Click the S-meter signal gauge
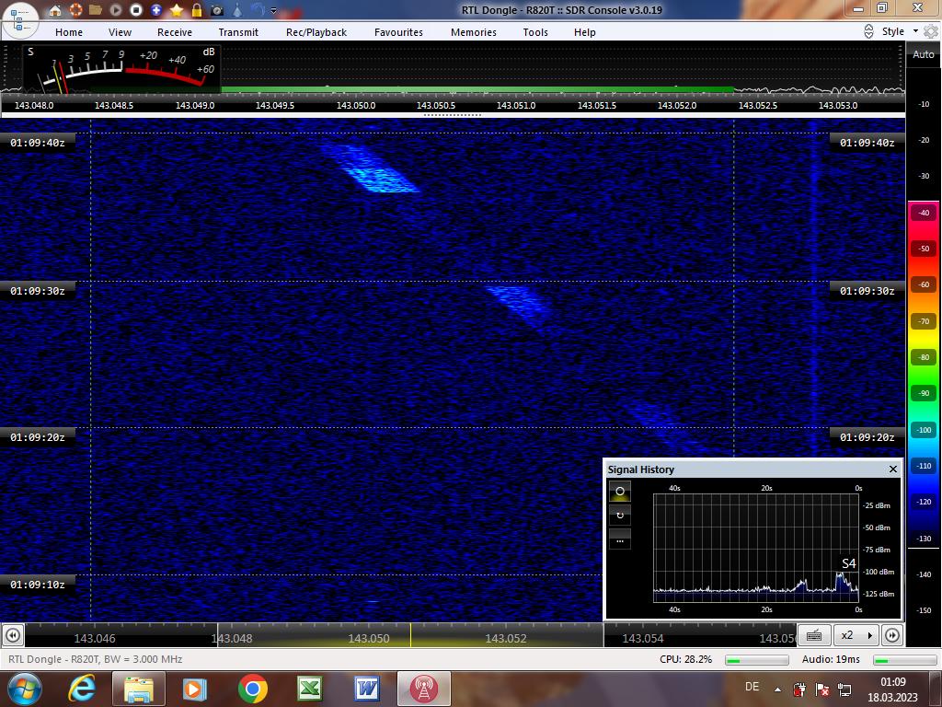 (122, 68)
